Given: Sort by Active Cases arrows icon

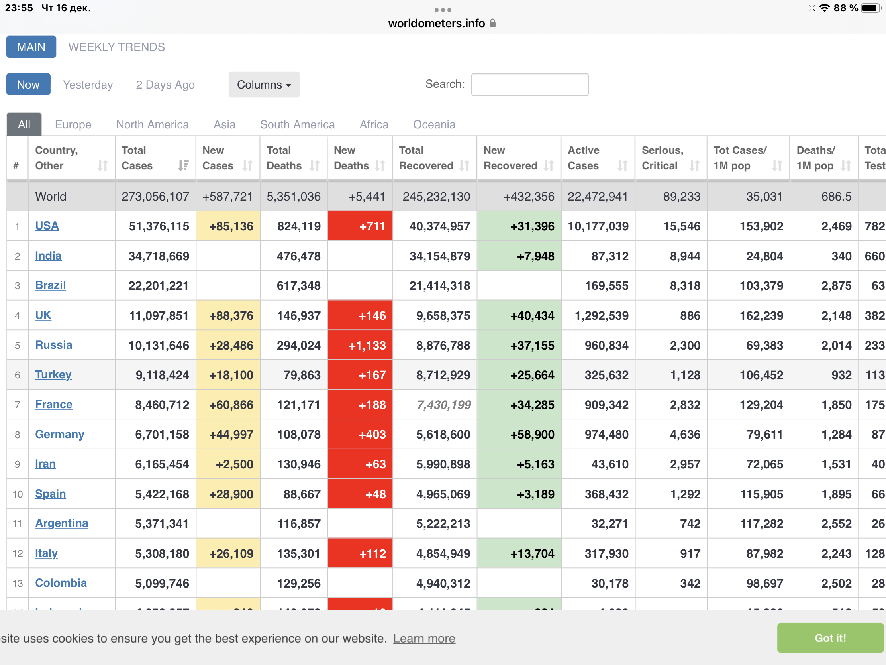Looking at the screenshot, I should pyautogui.click(x=622, y=165).
